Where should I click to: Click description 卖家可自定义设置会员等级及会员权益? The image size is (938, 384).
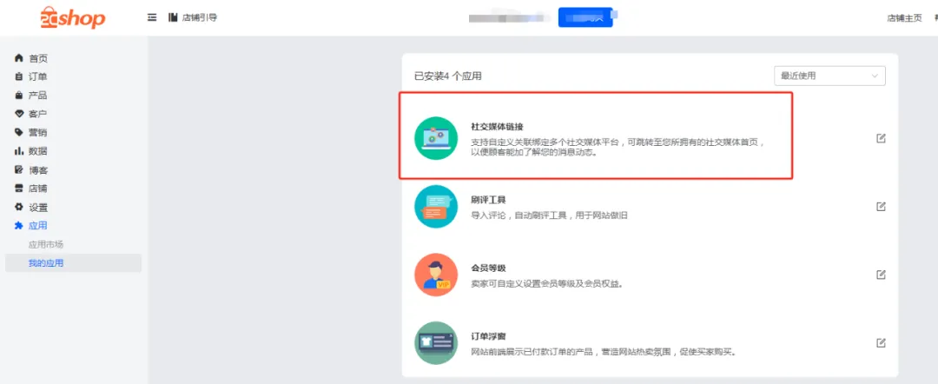pyautogui.click(x=548, y=283)
